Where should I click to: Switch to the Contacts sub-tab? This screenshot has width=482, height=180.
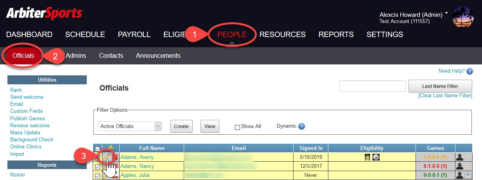[x=111, y=55]
